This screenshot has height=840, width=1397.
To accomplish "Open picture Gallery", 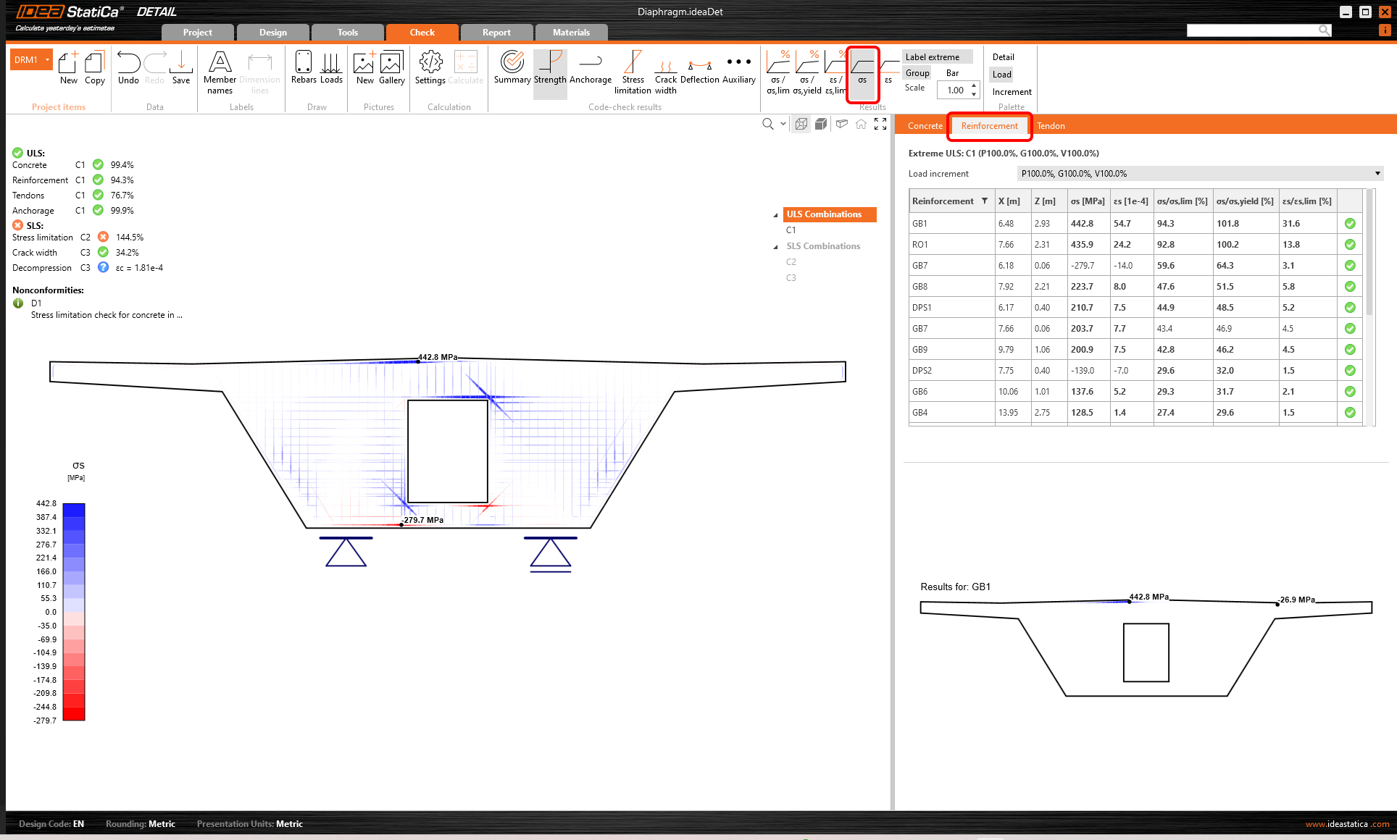I will point(391,68).
